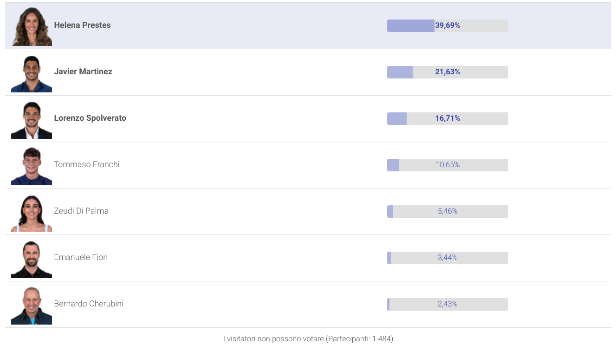Click the 10,65% result bar

click(x=447, y=165)
